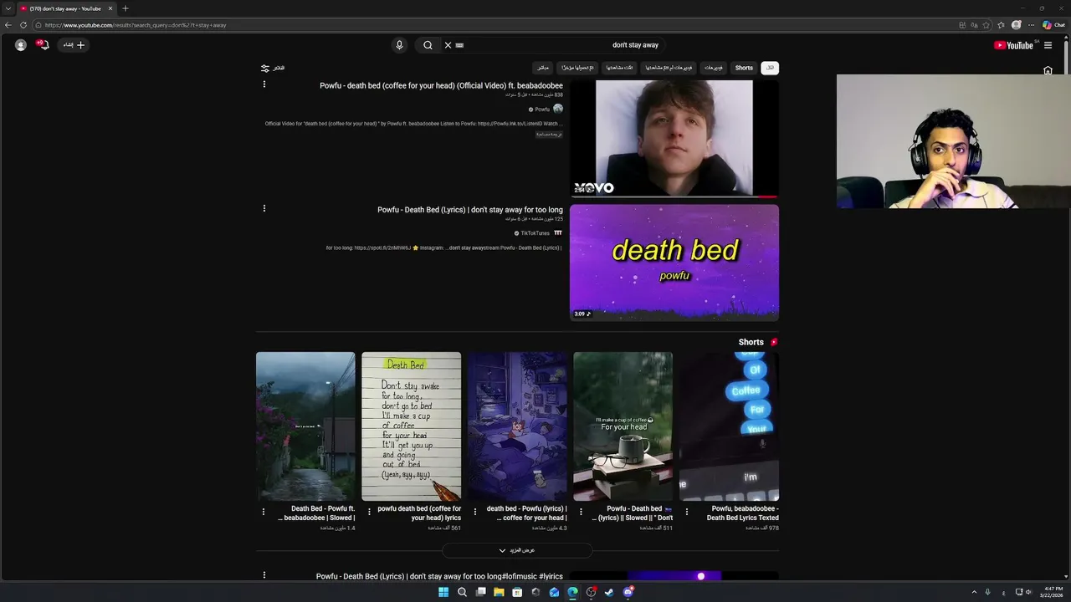Open the taskbar Search icon
The image size is (1071, 602).
click(x=462, y=592)
